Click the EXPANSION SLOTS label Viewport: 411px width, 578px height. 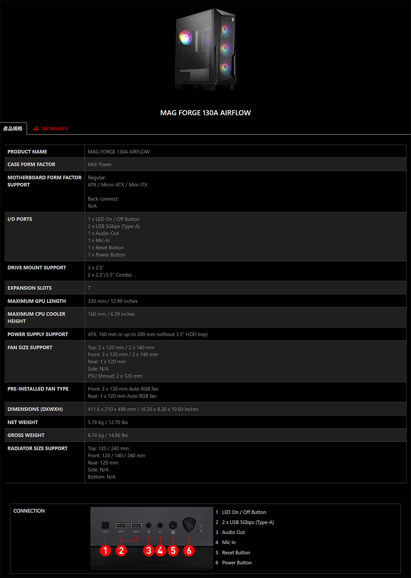30,288
